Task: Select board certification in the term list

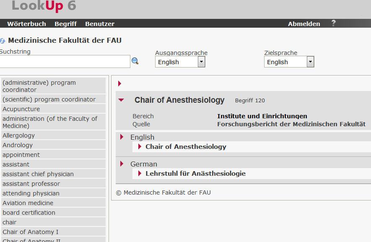Action: [x=29, y=213]
